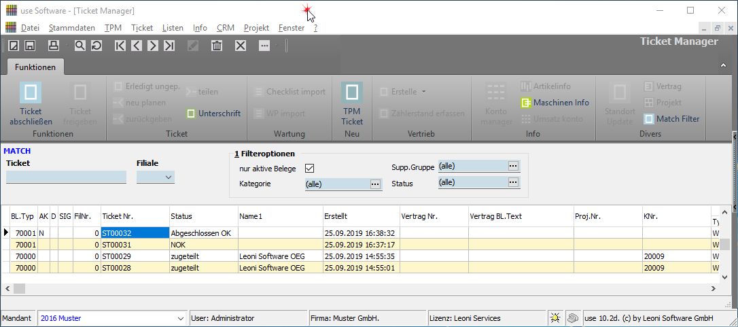
Task: Click 25.09.2019 14:55:35 date cell
Action: [x=362, y=256]
